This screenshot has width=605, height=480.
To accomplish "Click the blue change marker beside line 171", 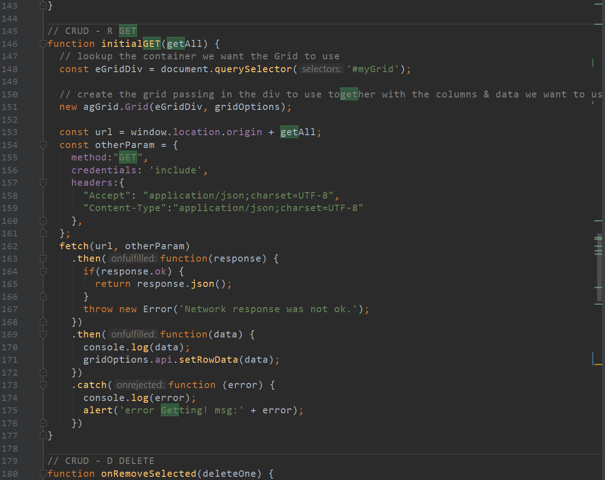I will tap(594, 359).
